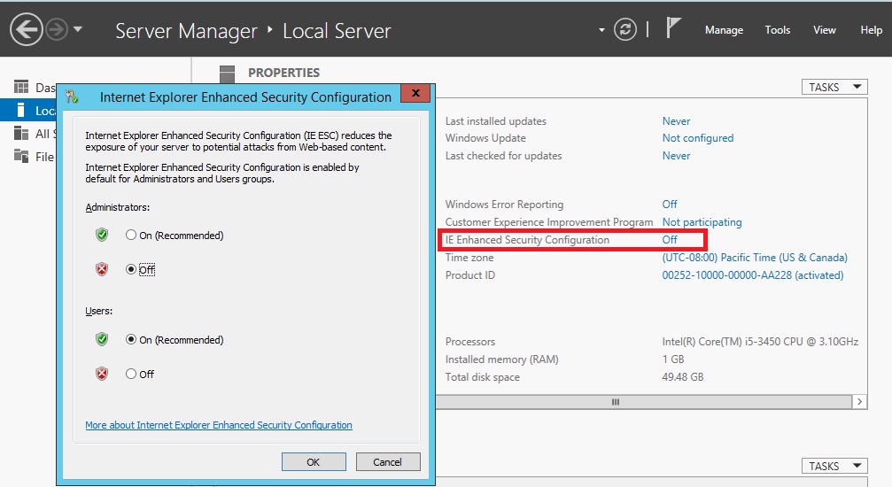This screenshot has width=892, height=487.
Task: Open the Manage menu
Action: pos(724,30)
